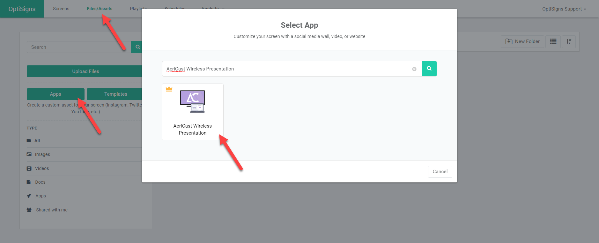Viewport: 599px width, 243px height.
Task: Click into the app search input field
Action: click(x=287, y=69)
